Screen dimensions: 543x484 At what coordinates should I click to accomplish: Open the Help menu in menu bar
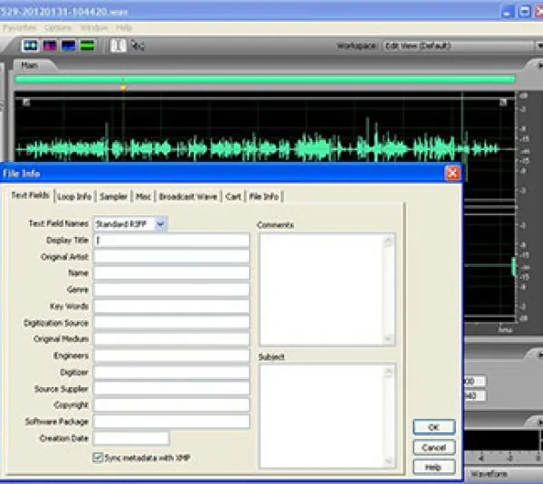click(124, 28)
